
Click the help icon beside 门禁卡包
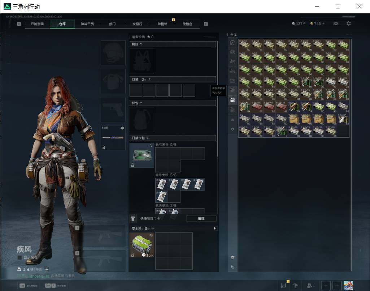[x=148, y=138]
